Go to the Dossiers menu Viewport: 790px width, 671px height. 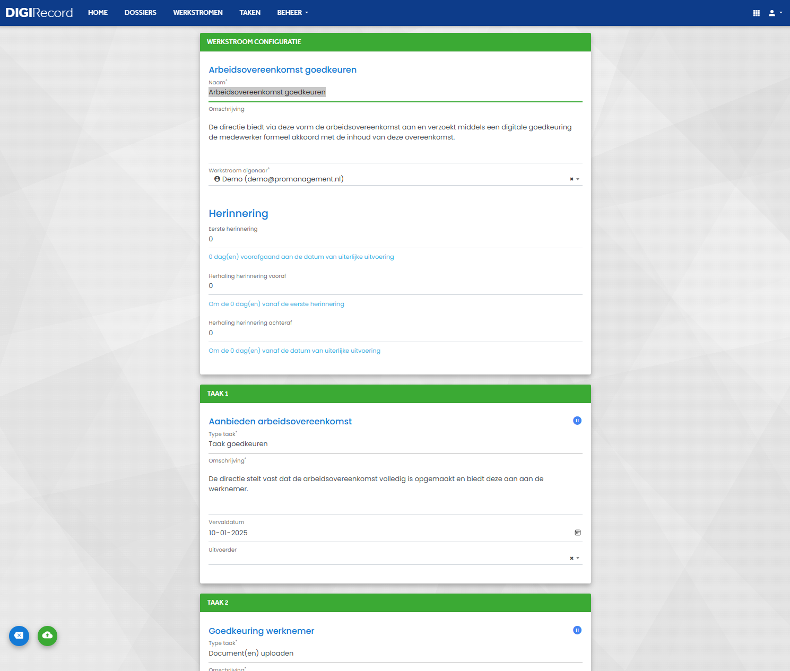(140, 13)
